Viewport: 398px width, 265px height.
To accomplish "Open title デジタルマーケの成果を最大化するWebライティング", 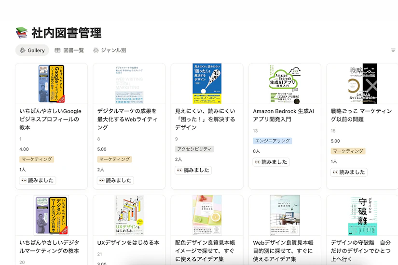I will point(127,119).
